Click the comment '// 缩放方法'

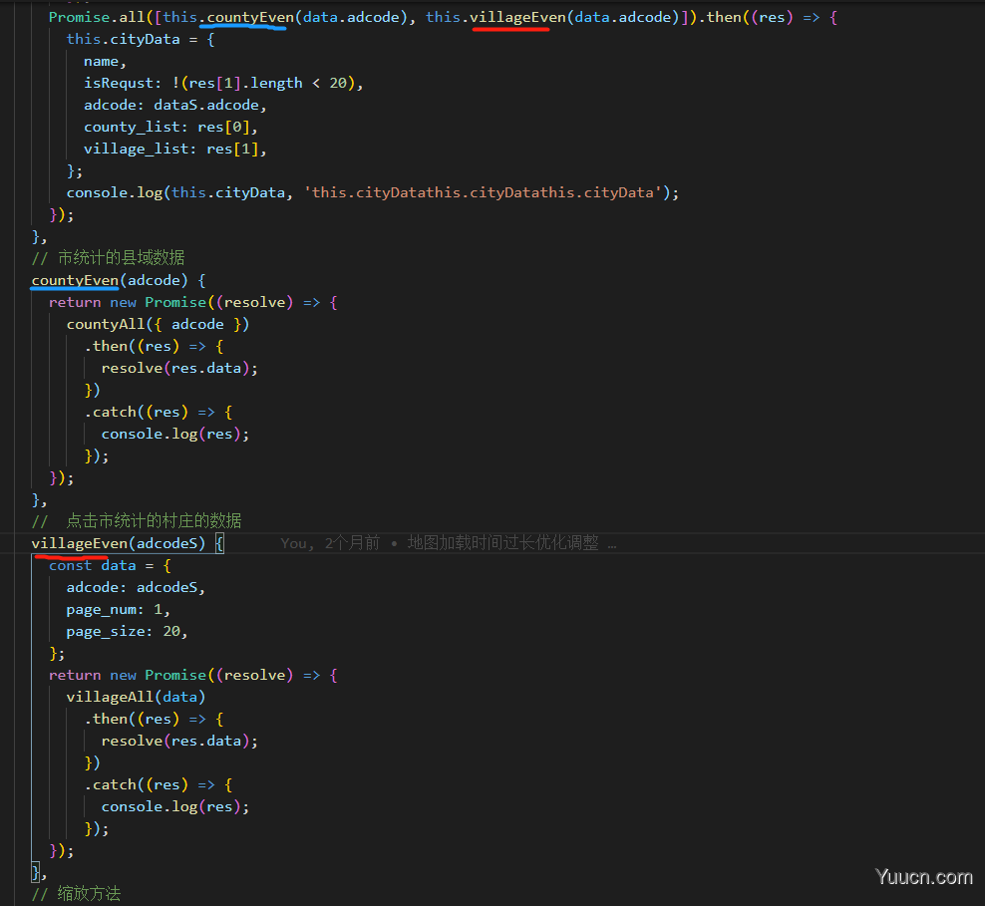pos(76,894)
